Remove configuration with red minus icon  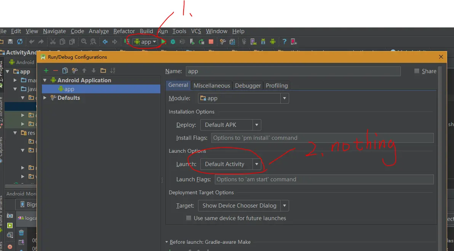pyautogui.click(x=56, y=70)
